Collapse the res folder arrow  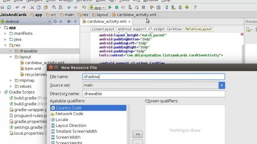click(x=5, y=45)
